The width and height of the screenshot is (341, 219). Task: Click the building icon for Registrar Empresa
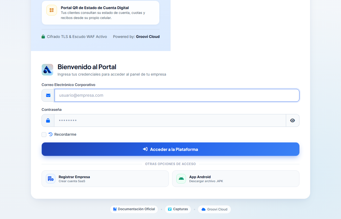coord(51,179)
